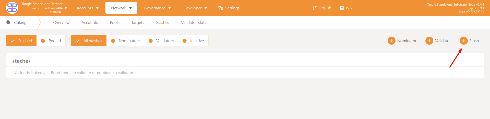This screenshot has height=119, width=490.
Task: Switch to the Pools tab
Action: [x=115, y=23]
